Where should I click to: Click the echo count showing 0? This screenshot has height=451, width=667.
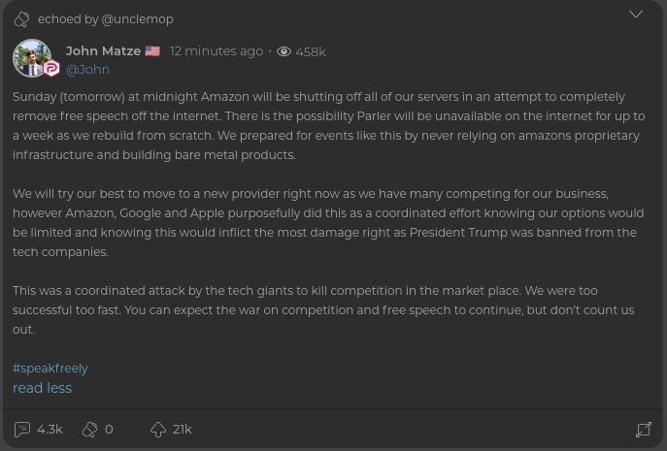(109, 429)
